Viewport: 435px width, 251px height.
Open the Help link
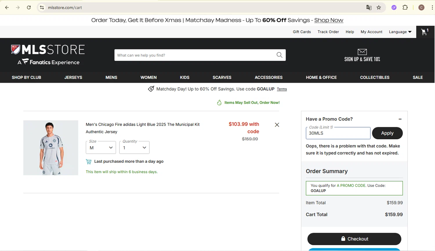[350, 32]
